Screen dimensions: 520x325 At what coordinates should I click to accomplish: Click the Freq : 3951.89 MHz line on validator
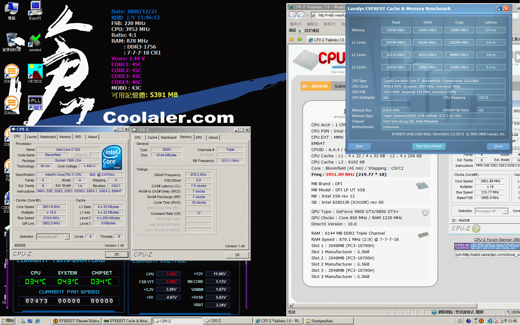[x=349, y=175]
